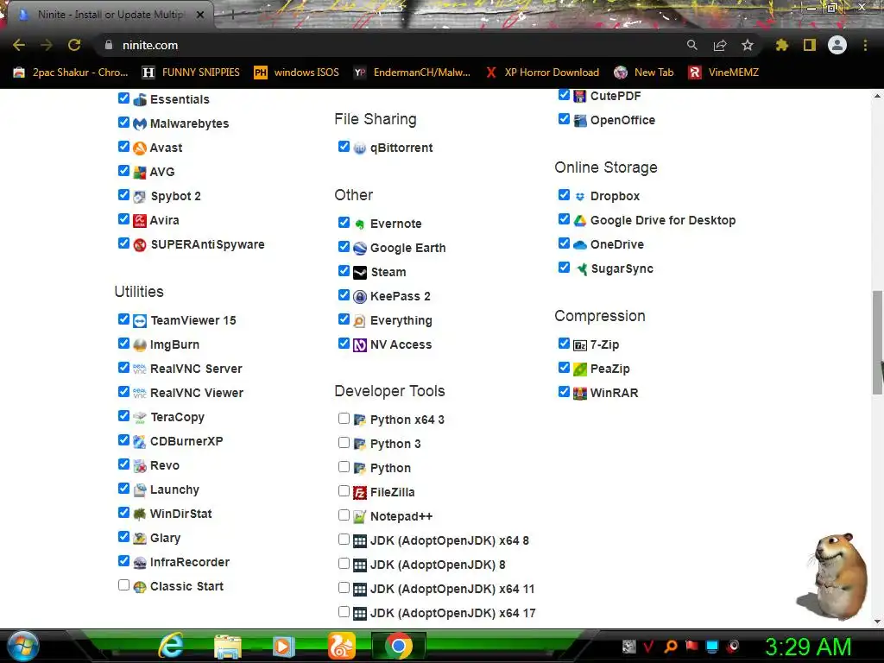The width and height of the screenshot is (884, 663).
Task: Click the Chrome taskbar icon
Action: (x=398, y=646)
